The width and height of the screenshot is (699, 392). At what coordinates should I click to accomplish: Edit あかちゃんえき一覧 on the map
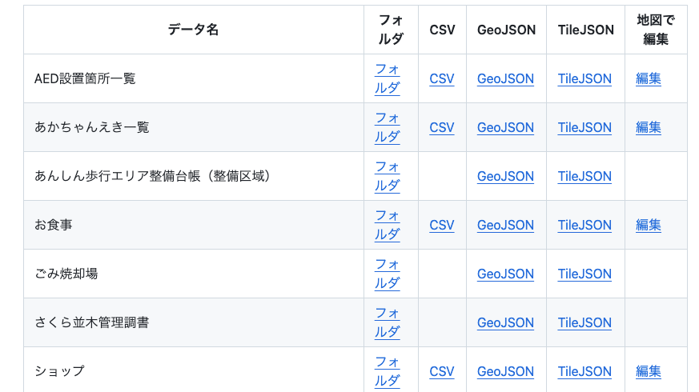click(649, 128)
